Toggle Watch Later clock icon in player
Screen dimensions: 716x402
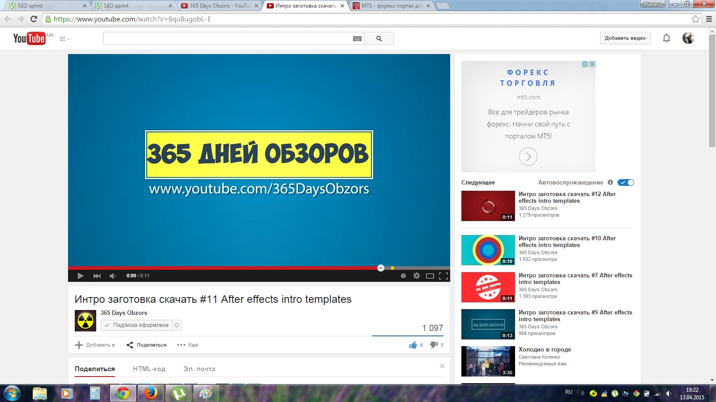(403, 276)
